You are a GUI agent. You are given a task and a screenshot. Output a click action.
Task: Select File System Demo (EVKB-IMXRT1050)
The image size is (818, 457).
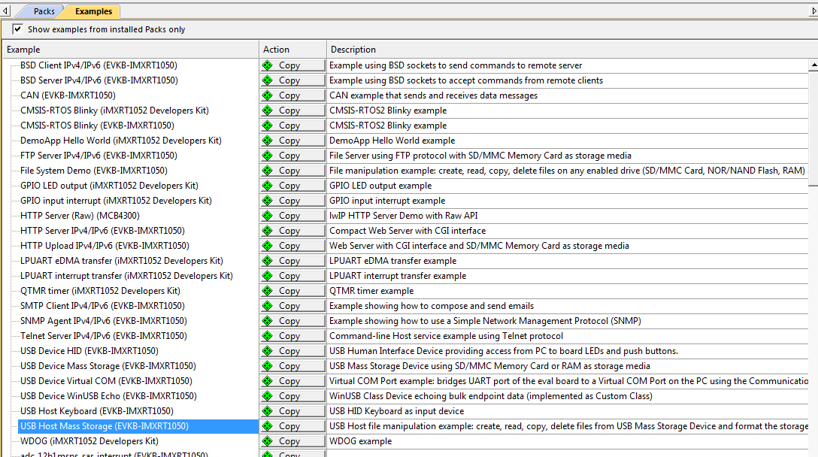[94, 171]
